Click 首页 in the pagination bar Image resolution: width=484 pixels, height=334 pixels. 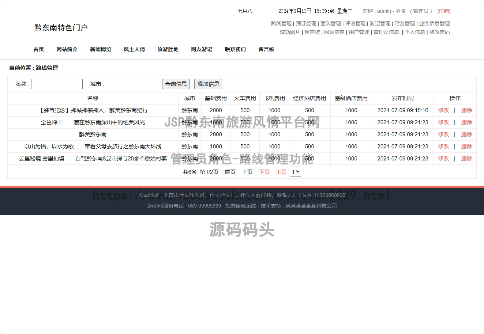coord(230,172)
